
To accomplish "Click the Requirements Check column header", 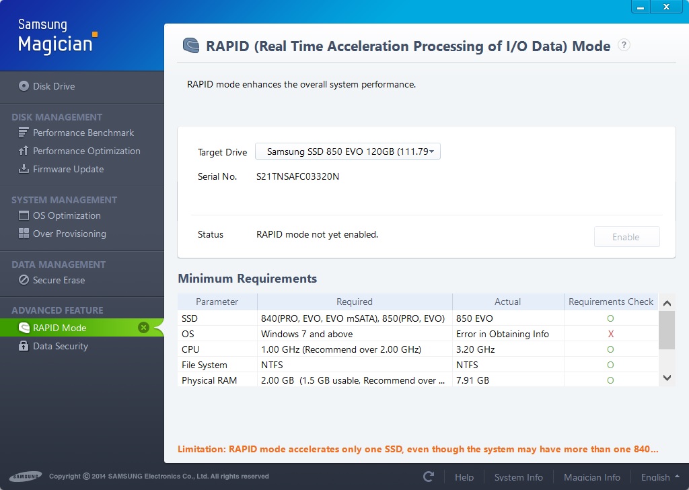I will [x=611, y=302].
